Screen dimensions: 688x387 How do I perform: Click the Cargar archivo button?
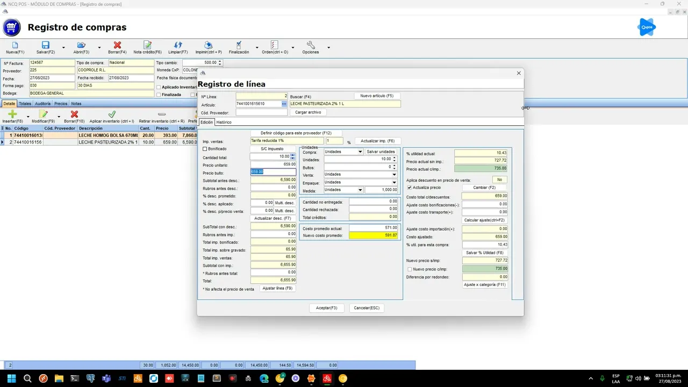point(308,112)
